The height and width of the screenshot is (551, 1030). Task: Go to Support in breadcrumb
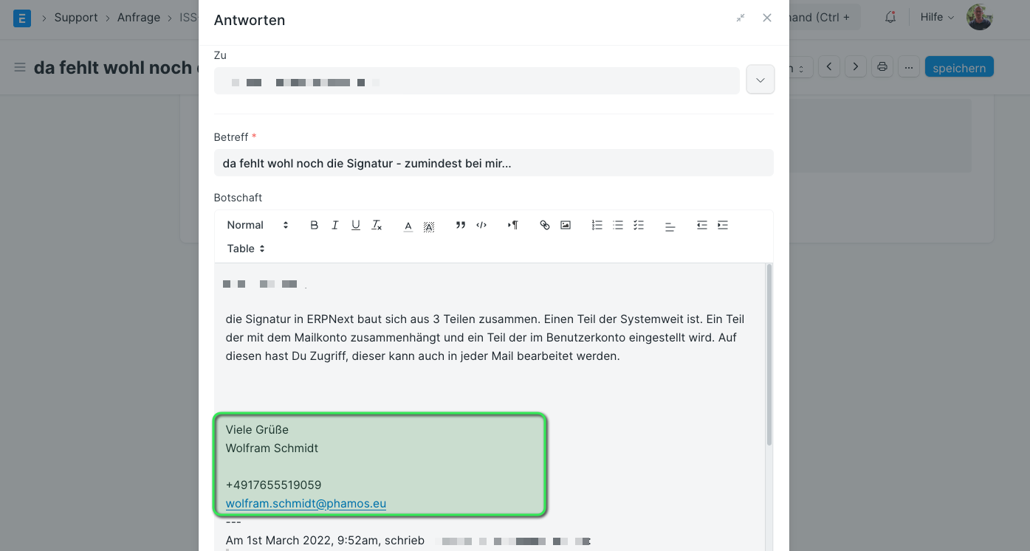click(x=76, y=17)
